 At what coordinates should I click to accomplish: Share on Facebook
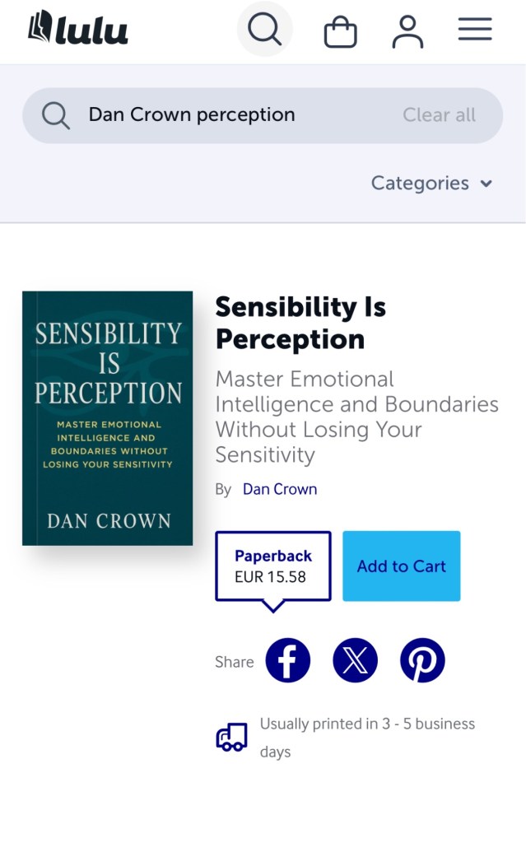click(288, 660)
